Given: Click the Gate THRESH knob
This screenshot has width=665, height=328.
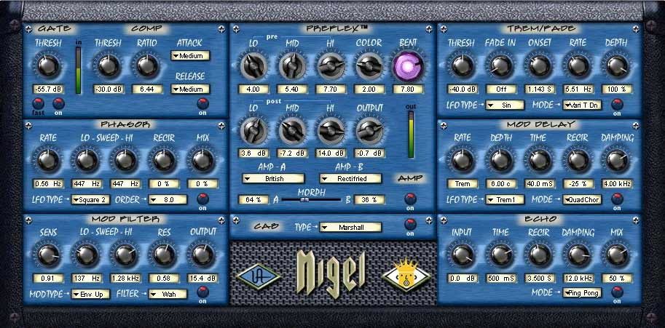Looking at the screenshot, I should click(x=48, y=66).
